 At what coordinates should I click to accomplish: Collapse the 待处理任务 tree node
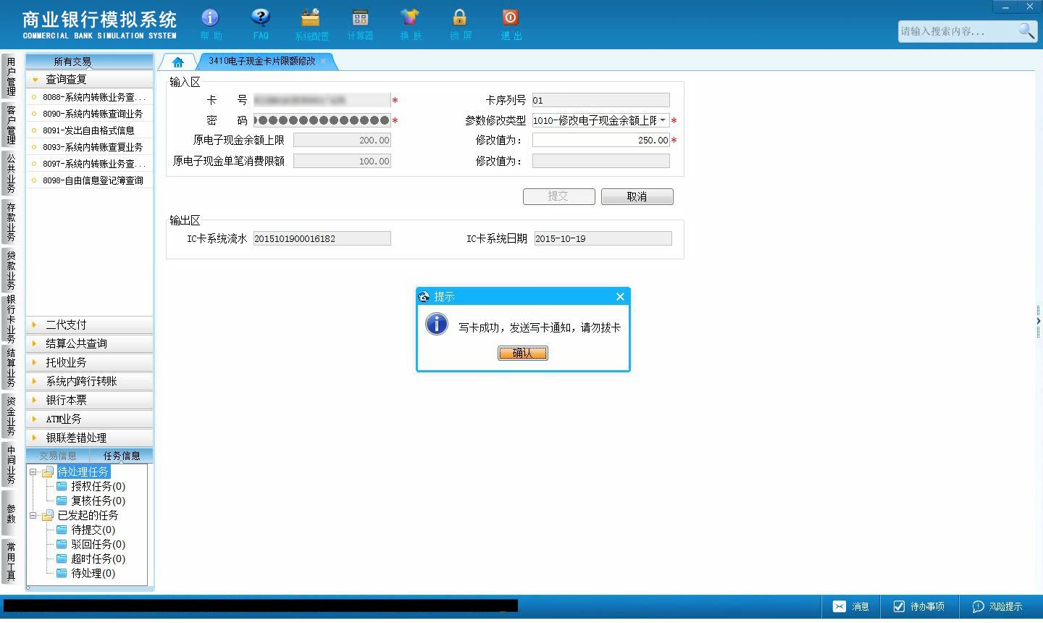[x=33, y=472]
